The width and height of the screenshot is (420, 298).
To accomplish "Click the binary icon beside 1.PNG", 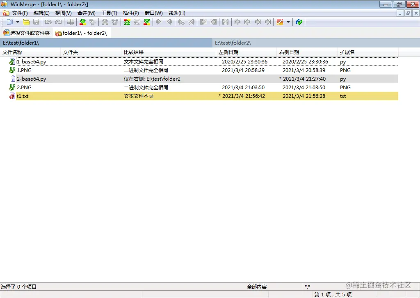I will click(12, 70).
